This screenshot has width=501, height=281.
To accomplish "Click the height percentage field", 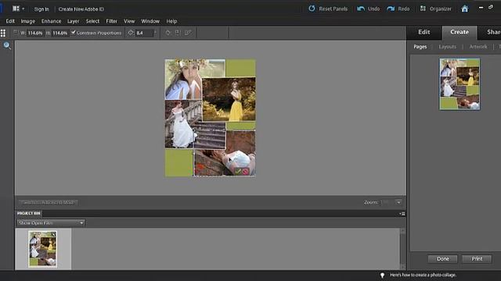I will click(59, 33).
